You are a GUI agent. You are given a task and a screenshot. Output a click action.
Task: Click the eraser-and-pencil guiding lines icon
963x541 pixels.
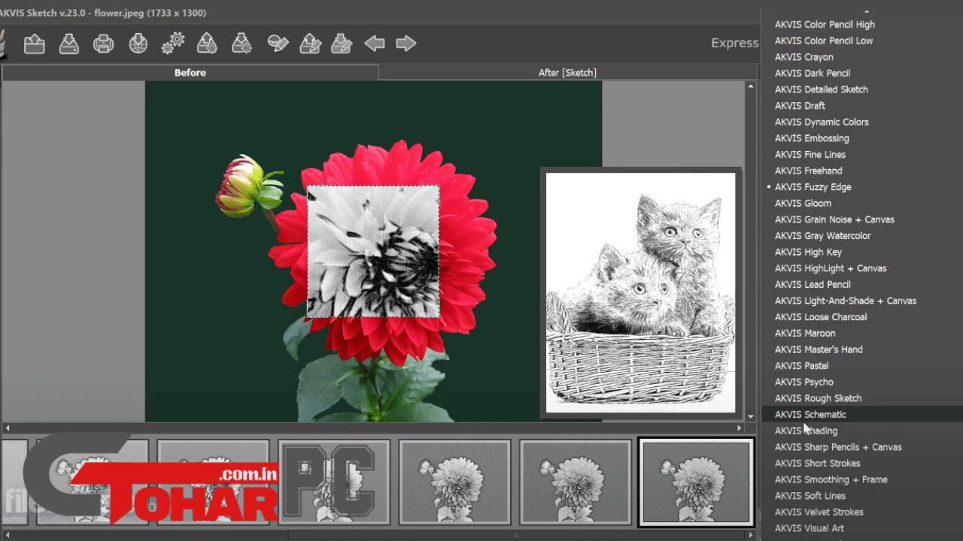pos(278,44)
